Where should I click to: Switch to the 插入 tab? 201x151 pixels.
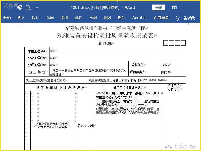21,18
